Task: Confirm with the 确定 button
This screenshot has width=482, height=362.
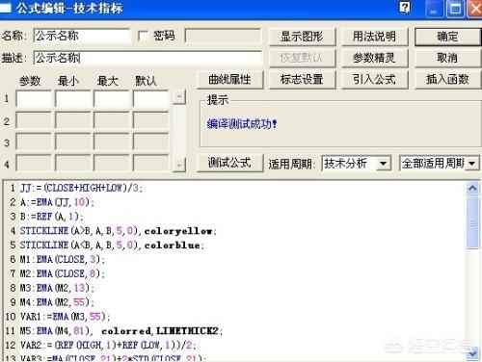Action: (x=447, y=37)
